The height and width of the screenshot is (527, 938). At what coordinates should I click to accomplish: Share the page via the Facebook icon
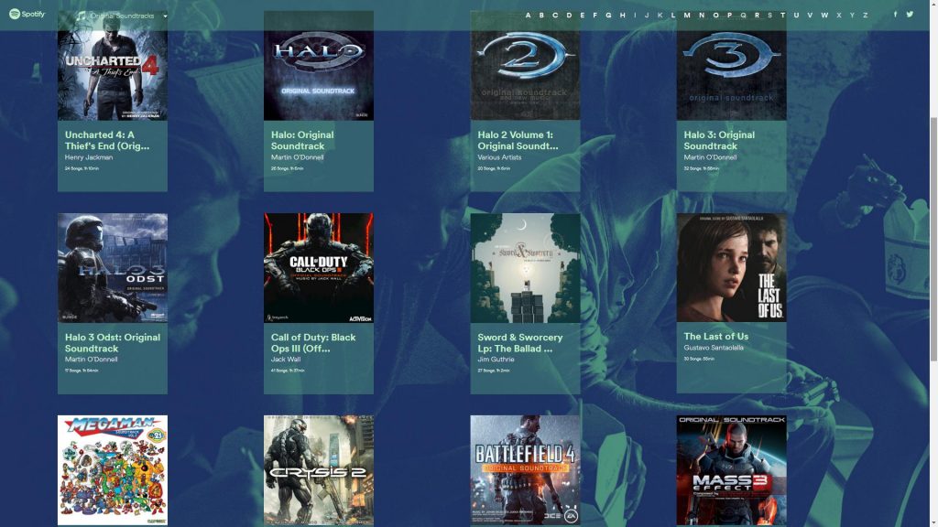895,14
